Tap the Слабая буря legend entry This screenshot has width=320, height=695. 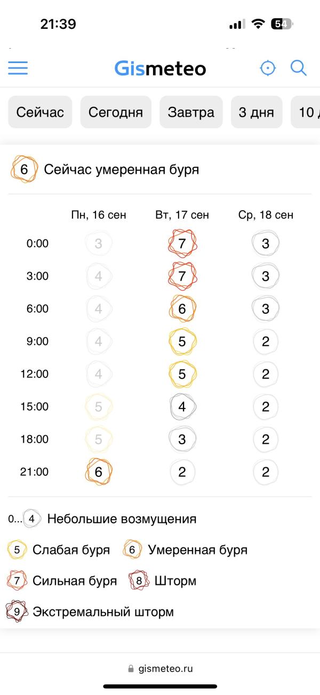click(x=59, y=550)
